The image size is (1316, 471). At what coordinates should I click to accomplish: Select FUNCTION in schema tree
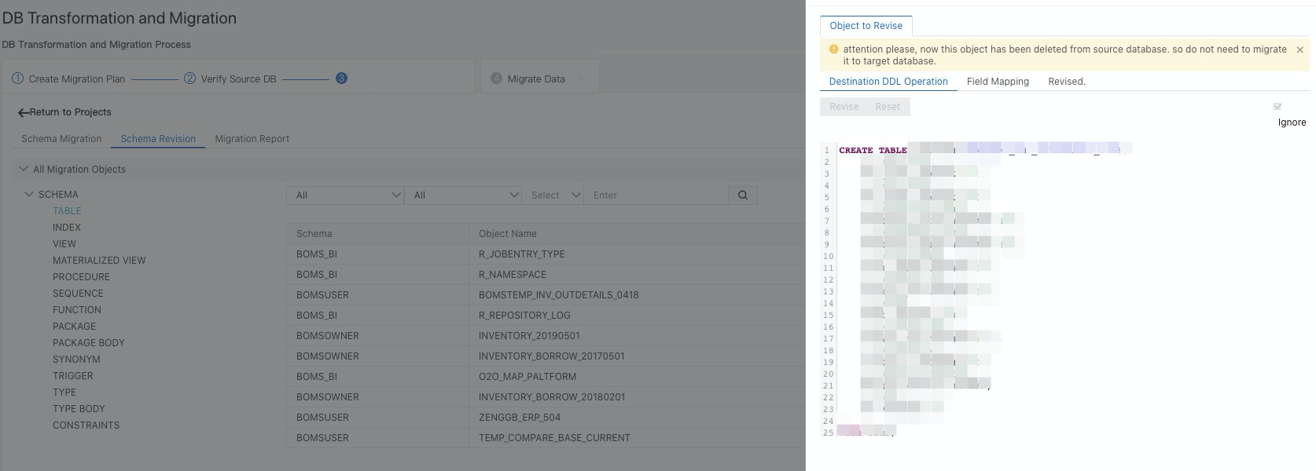tap(77, 310)
